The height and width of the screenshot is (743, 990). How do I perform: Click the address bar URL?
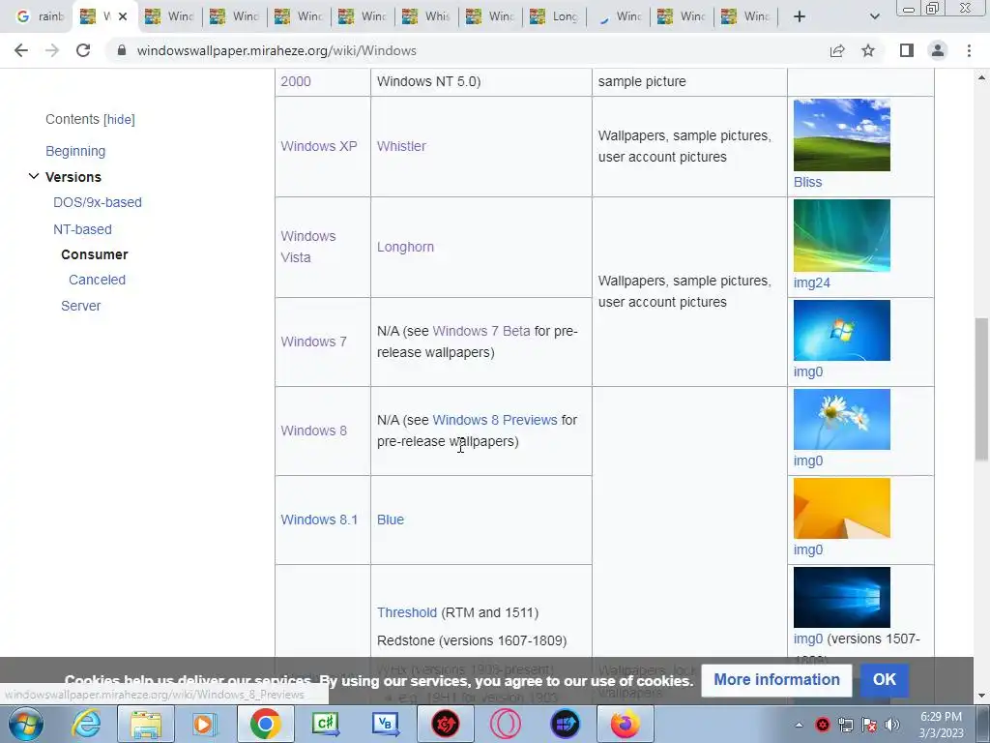(277, 50)
